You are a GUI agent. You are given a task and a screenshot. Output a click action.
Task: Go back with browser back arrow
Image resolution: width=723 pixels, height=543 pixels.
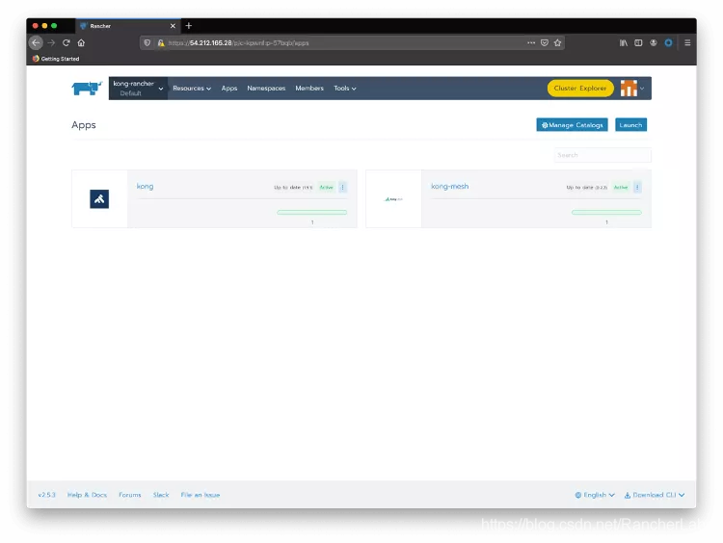pos(36,42)
